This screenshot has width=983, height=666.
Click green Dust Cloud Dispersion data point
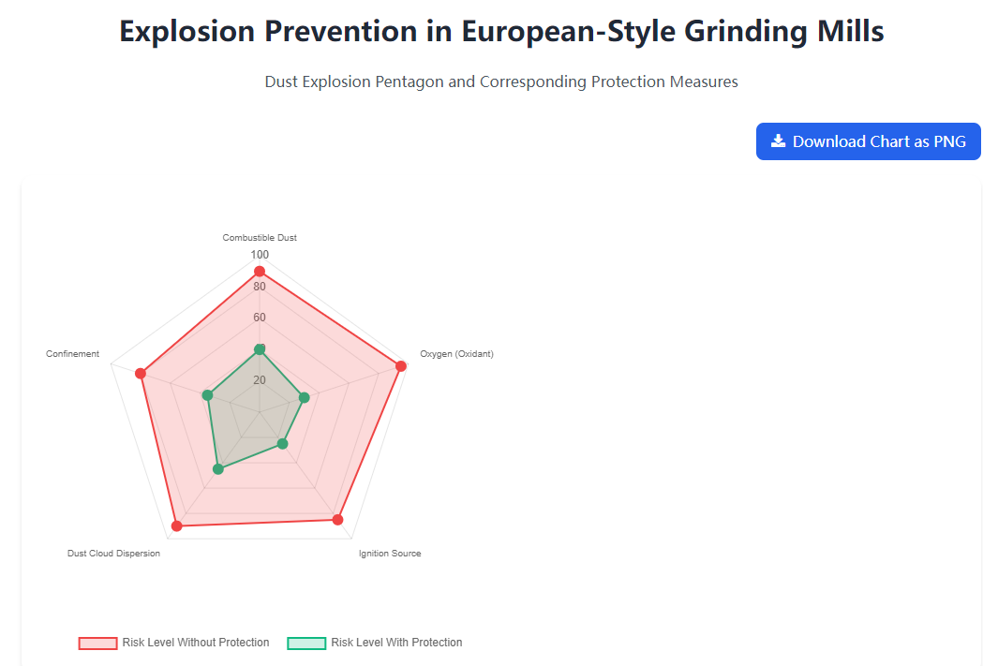218,468
